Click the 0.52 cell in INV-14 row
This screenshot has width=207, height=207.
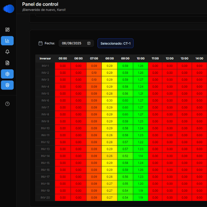125,156
